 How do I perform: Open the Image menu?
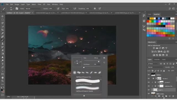coord(17,4)
